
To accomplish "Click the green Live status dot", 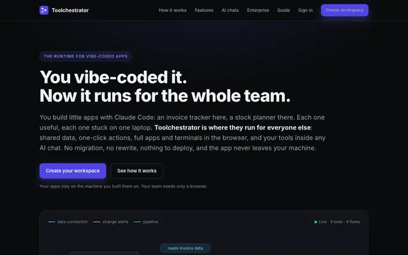I will [316, 222].
